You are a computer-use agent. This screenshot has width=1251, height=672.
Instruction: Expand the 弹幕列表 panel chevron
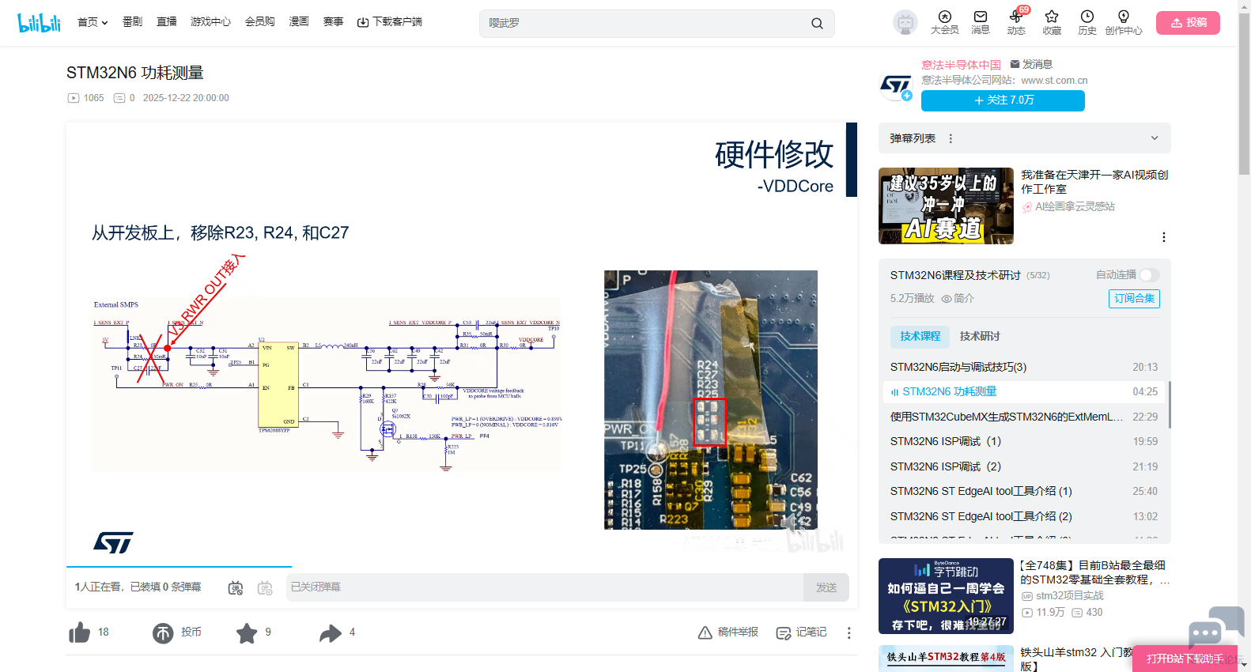(x=1155, y=138)
